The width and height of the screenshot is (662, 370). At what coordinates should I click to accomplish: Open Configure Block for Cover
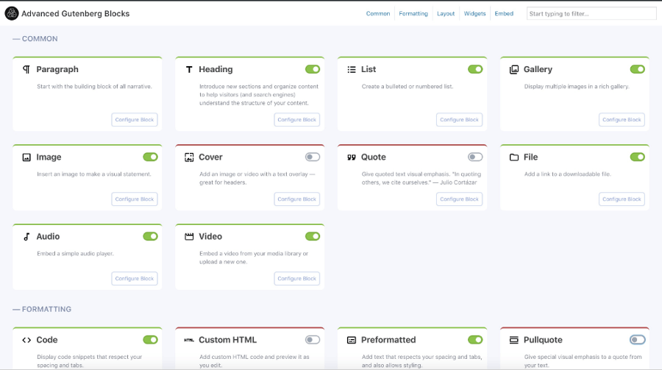(297, 199)
